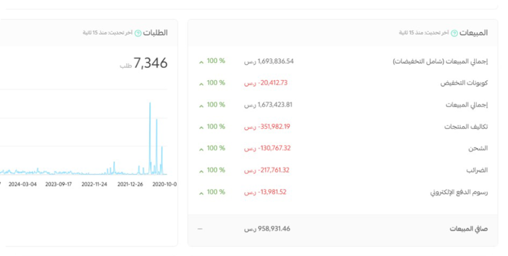Click the up arrow in رسوم الدفع الإلكتروني row

tap(201, 193)
